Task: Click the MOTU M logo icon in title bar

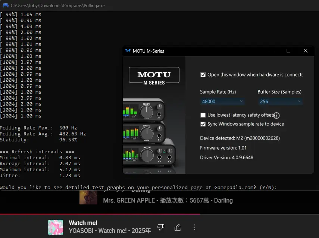Action: coord(128,51)
